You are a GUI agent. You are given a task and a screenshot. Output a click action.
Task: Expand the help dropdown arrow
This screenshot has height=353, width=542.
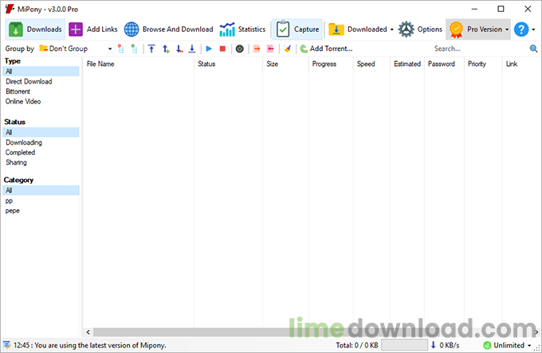pos(533,29)
